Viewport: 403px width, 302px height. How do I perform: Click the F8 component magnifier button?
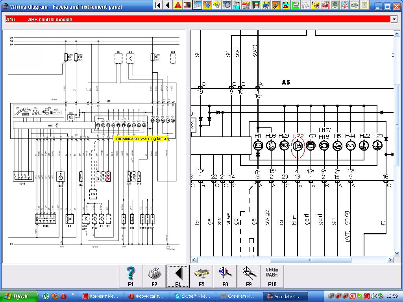(x=225, y=276)
